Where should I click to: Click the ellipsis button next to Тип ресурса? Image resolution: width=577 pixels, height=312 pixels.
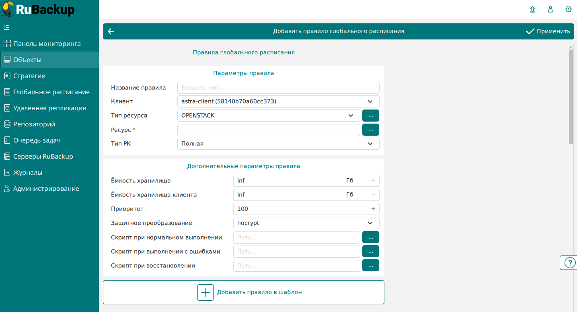click(371, 116)
